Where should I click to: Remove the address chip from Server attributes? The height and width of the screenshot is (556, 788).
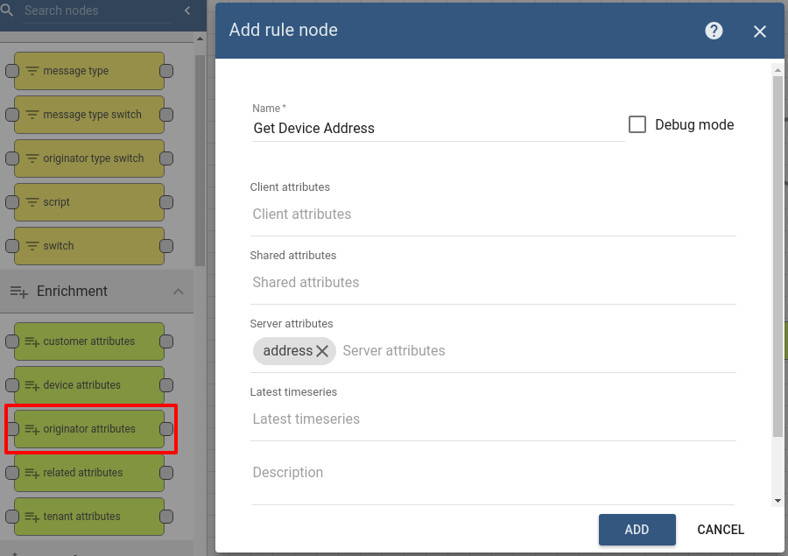click(x=322, y=351)
